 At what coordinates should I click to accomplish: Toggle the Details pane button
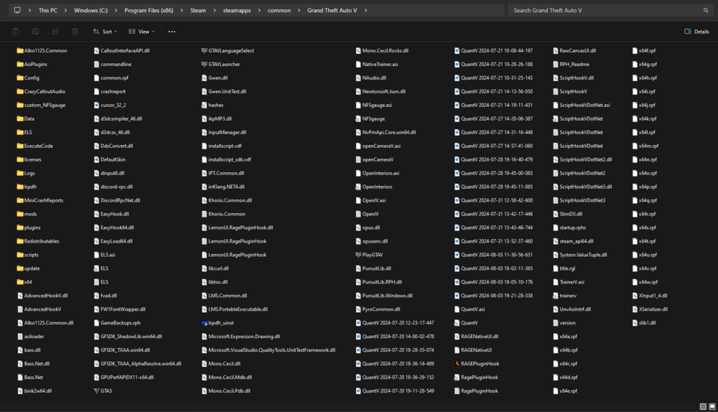click(x=696, y=32)
